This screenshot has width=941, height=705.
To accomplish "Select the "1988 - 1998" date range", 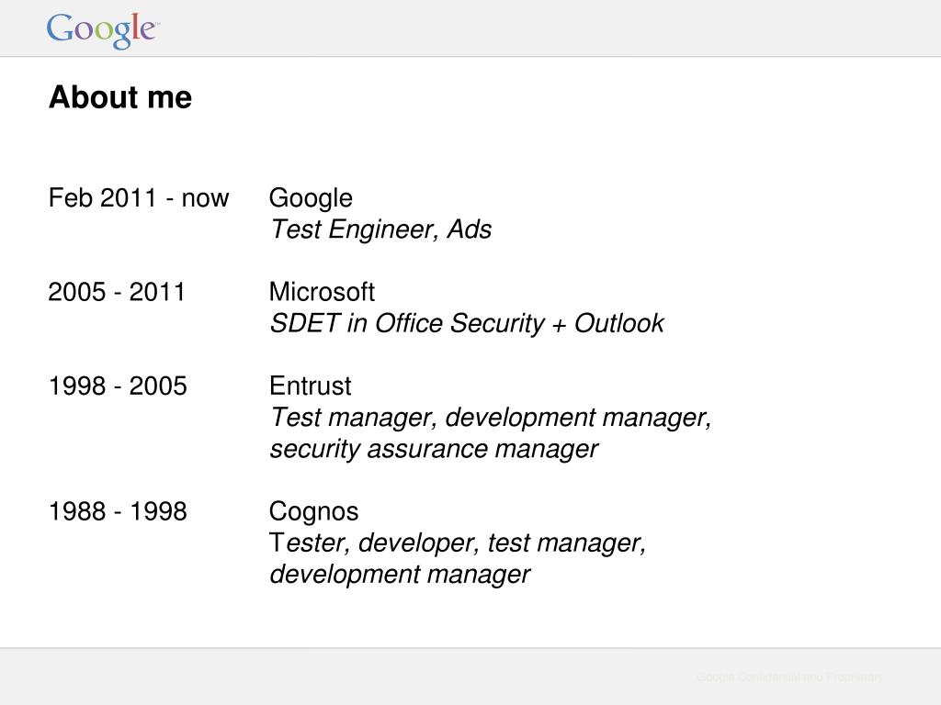I will pyautogui.click(x=118, y=511).
